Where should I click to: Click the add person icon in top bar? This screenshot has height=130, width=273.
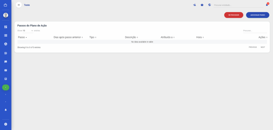pos(194,5)
